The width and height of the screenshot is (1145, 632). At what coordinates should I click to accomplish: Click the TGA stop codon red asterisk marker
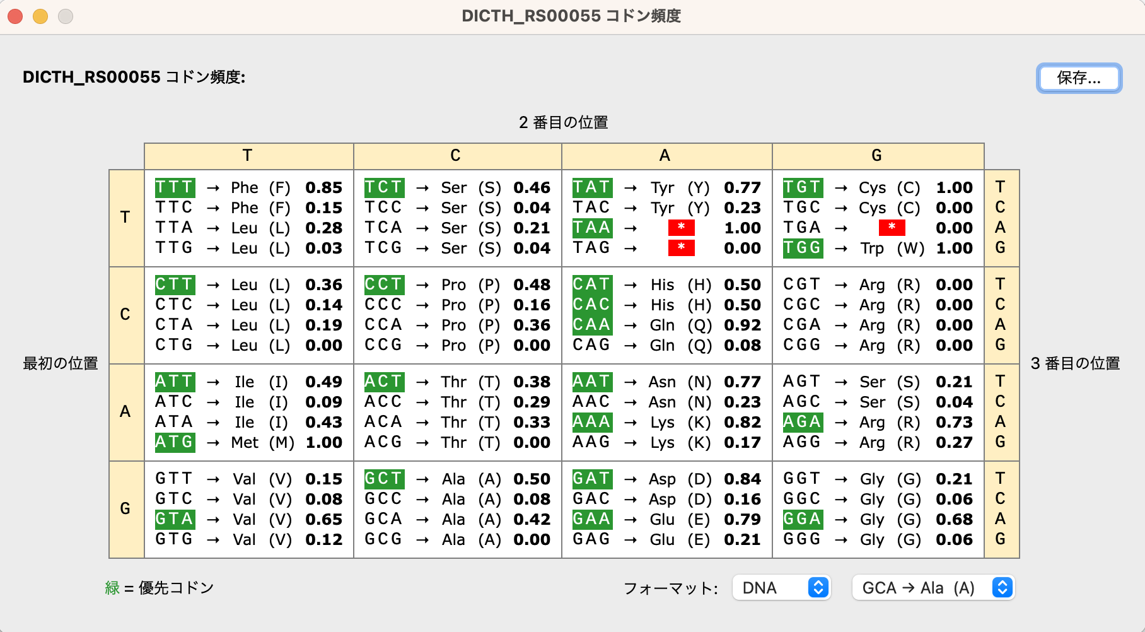coord(891,228)
